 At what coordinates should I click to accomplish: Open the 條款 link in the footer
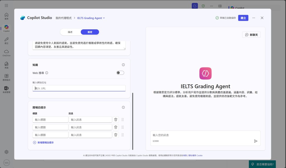coord(185,155)
